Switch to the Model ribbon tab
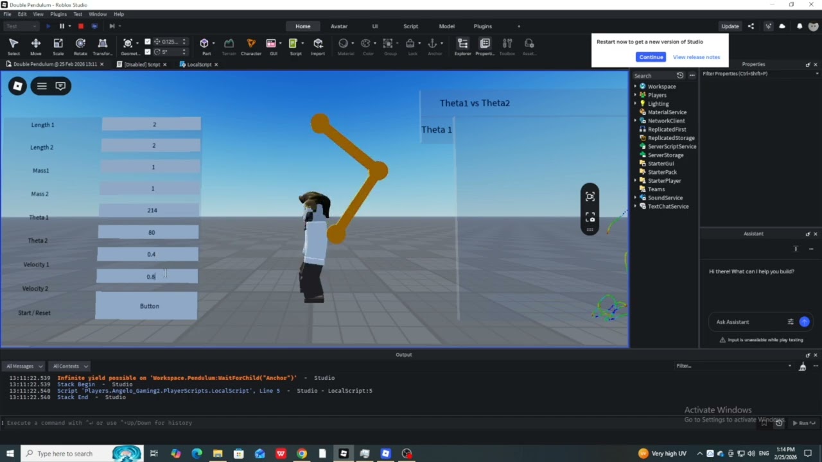The width and height of the screenshot is (822, 462). 447,26
